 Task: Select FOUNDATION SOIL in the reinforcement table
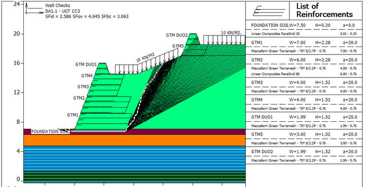point(270,25)
